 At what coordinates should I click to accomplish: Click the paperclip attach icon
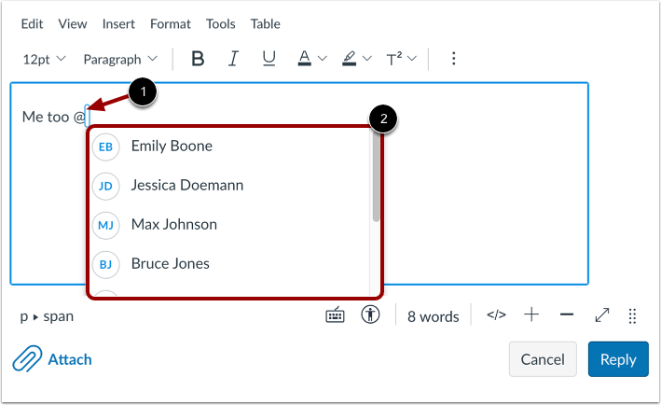point(27,358)
